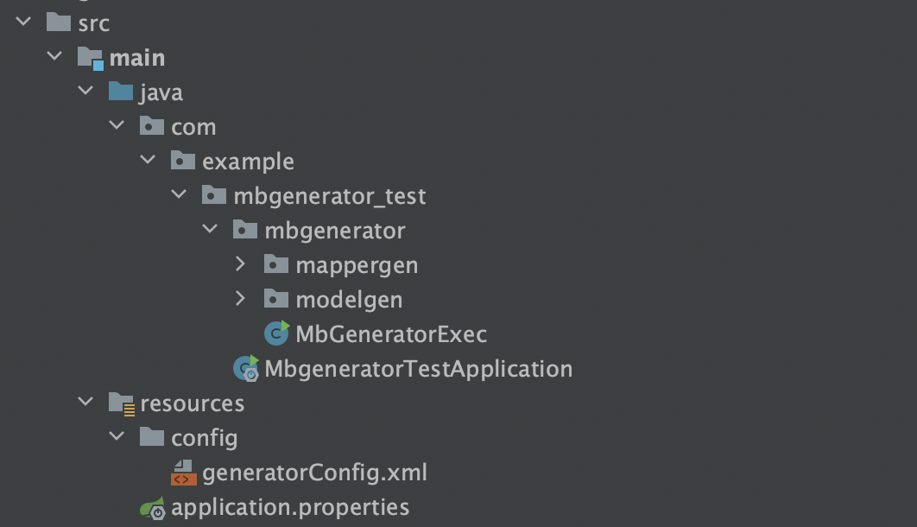Select the MbGeneratorExec file name

click(x=391, y=334)
